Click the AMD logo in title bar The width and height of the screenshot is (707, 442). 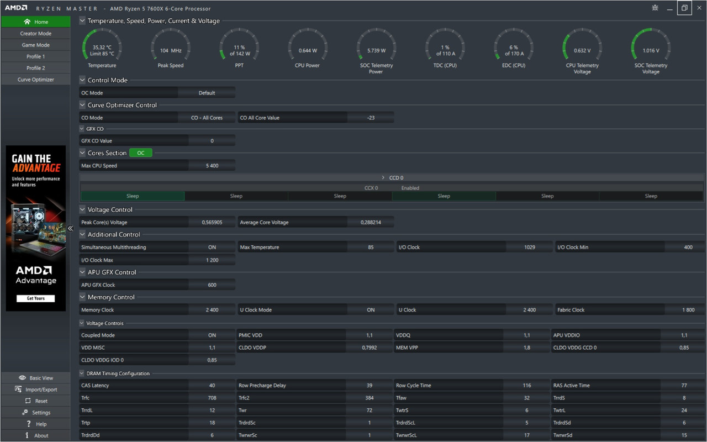(16, 8)
